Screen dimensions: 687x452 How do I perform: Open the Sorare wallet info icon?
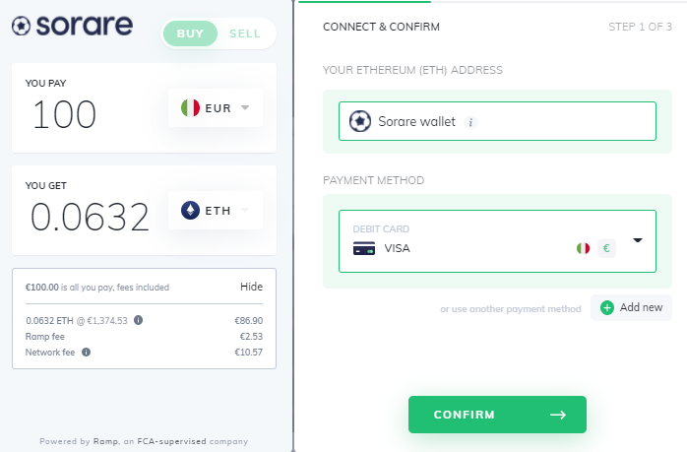click(x=470, y=122)
